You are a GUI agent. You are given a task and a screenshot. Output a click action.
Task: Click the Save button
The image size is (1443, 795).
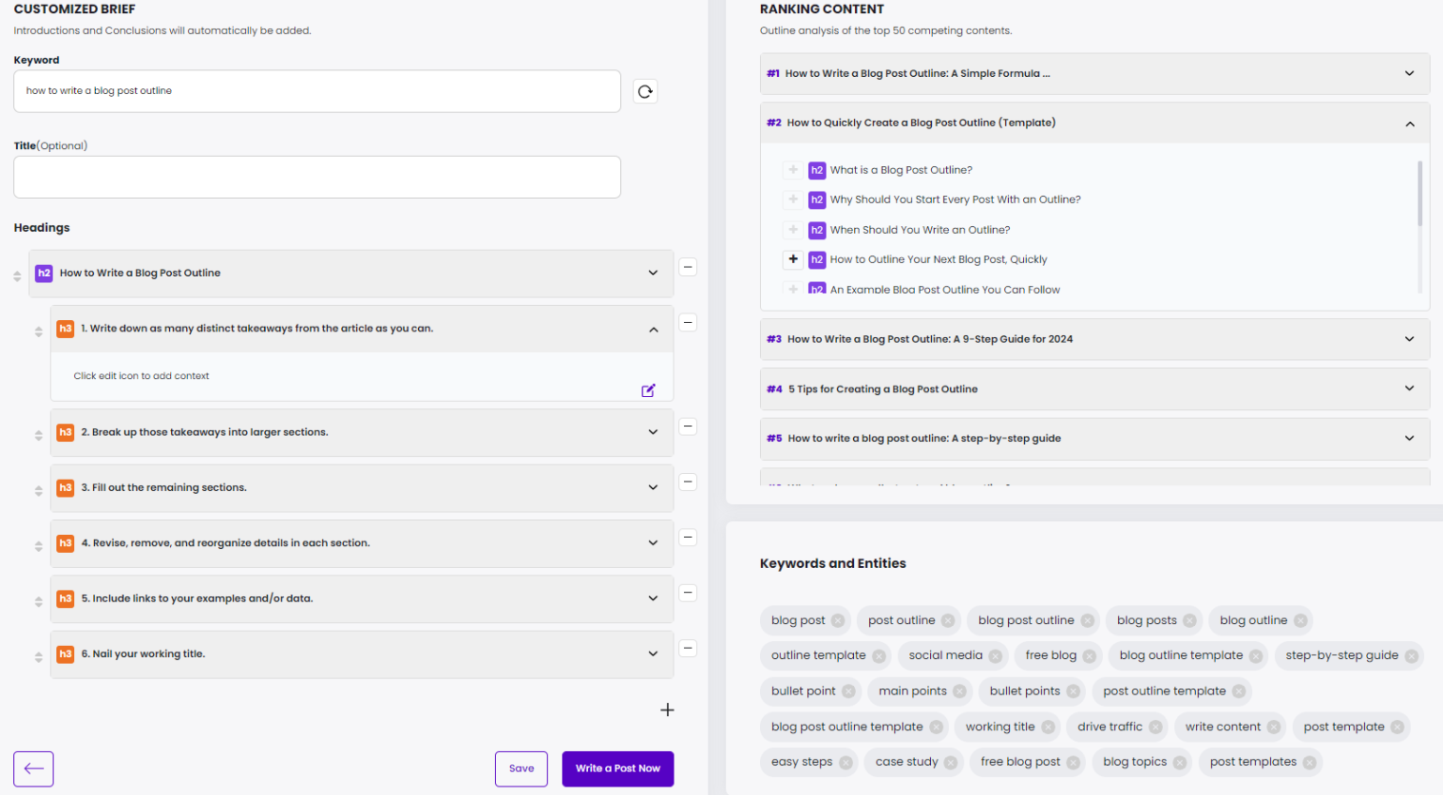[x=520, y=768]
